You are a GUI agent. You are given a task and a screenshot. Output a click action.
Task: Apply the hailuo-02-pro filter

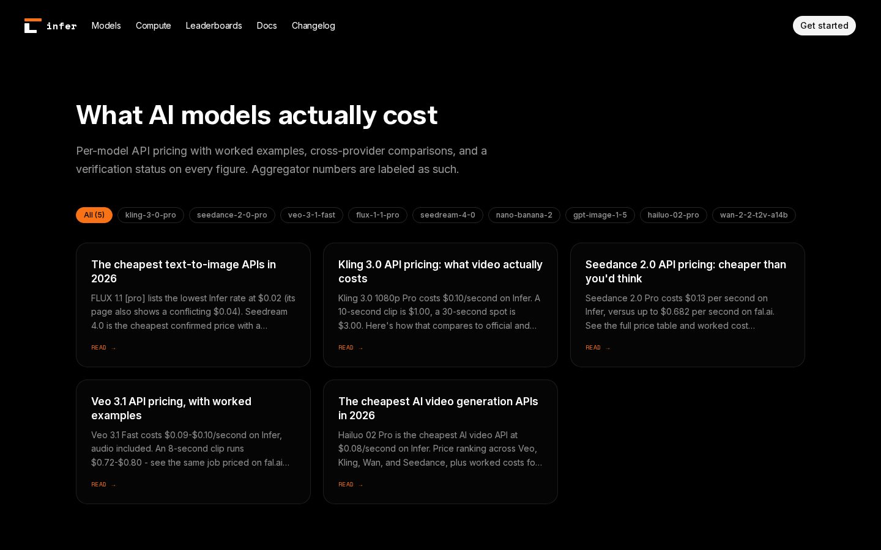coord(674,215)
